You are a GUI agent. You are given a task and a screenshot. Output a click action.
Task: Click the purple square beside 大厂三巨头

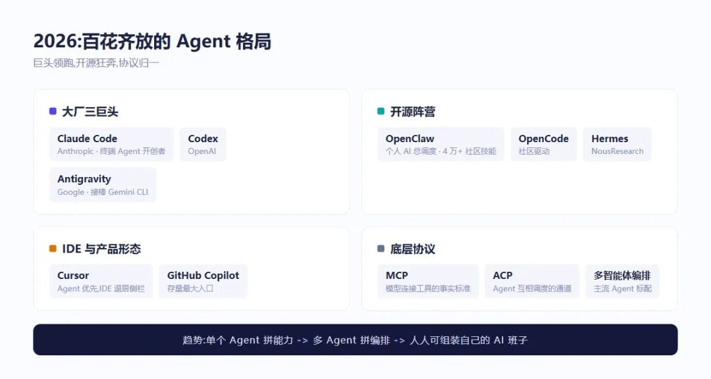coord(53,111)
